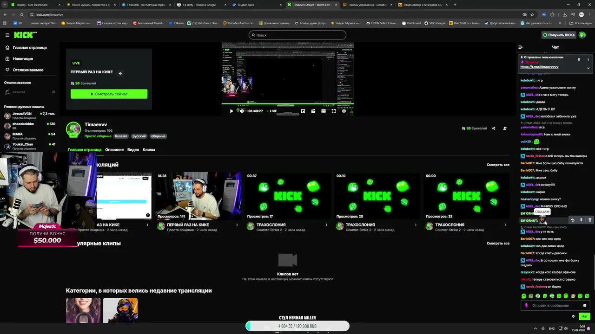Reload the page in browser toolbar

(21, 14)
